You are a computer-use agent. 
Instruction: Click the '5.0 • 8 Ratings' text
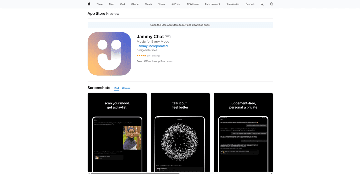click(154, 56)
